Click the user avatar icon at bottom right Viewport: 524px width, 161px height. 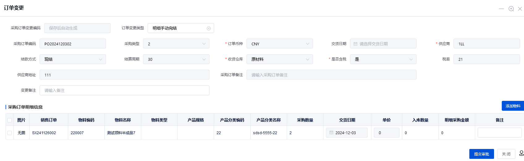pyautogui.click(x=521, y=153)
